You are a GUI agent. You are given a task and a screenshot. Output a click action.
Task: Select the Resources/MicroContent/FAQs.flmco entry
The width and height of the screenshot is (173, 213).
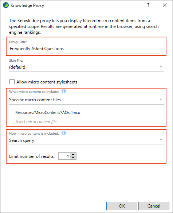48,112
